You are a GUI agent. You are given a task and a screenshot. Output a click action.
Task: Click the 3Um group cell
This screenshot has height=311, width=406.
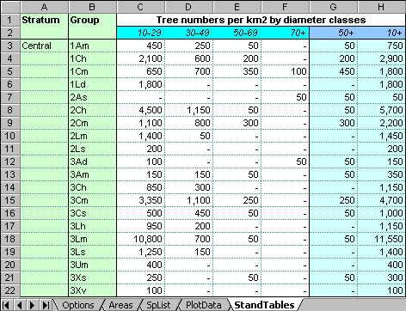point(92,265)
